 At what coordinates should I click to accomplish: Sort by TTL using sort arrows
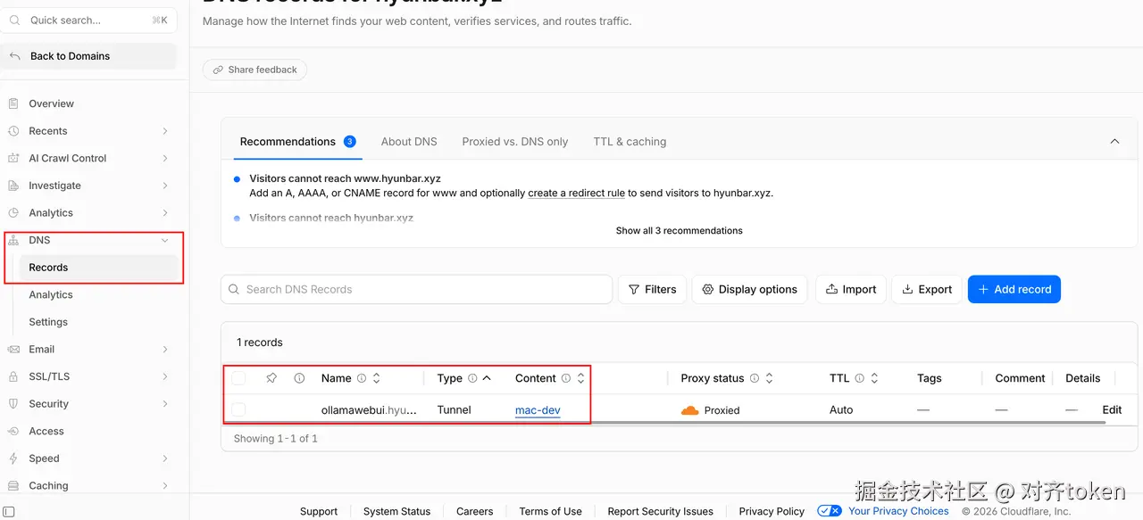874,378
